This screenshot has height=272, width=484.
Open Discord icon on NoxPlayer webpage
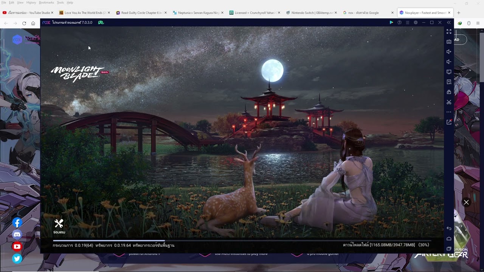point(17,235)
